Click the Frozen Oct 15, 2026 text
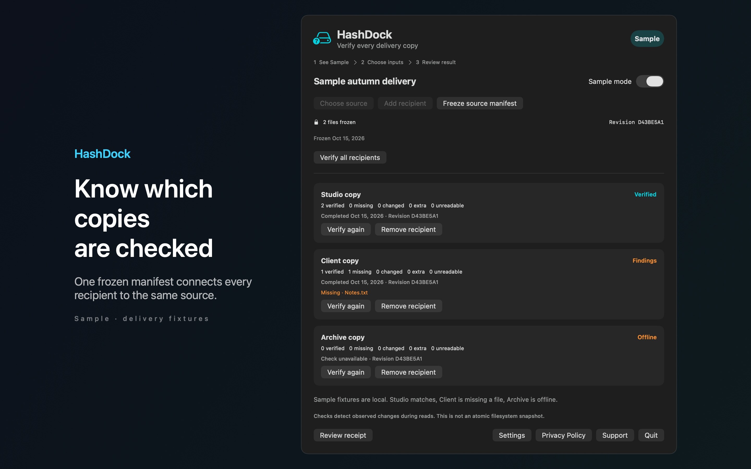The height and width of the screenshot is (469, 751). pyautogui.click(x=339, y=138)
